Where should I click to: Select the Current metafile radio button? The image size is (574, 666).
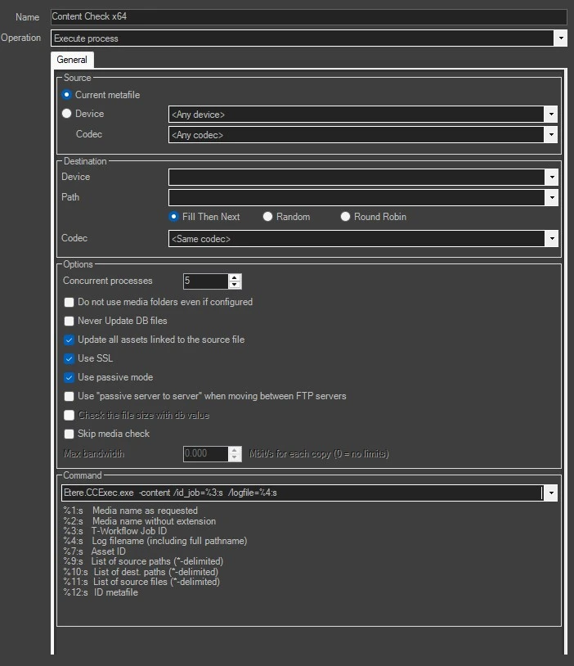[x=67, y=95]
